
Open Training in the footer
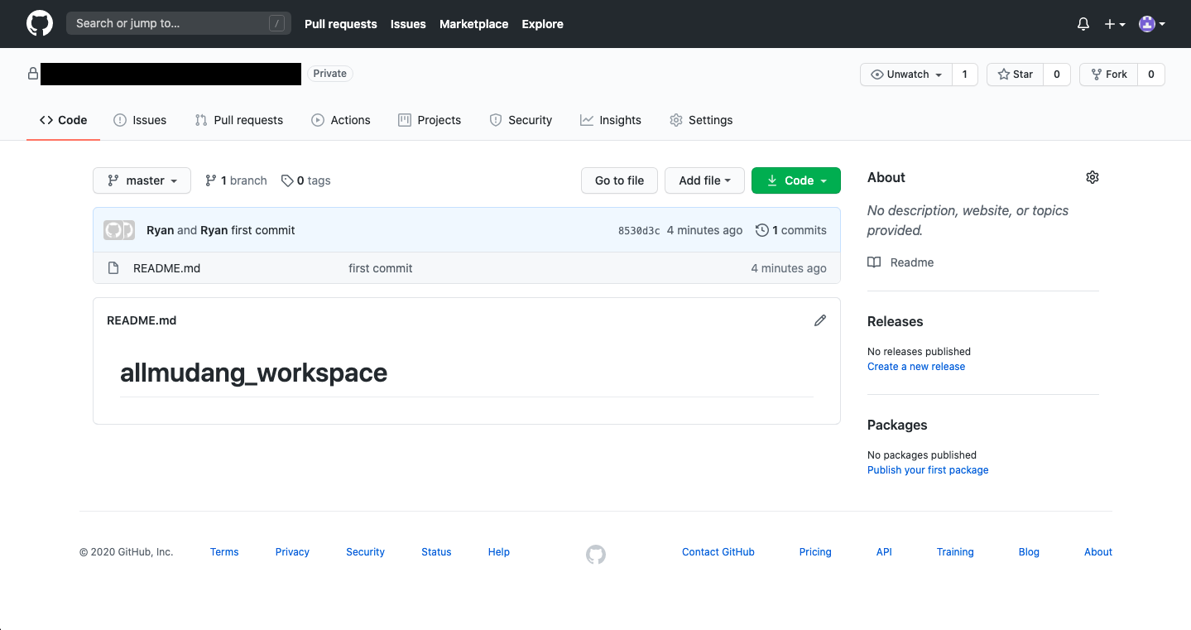pos(955,552)
